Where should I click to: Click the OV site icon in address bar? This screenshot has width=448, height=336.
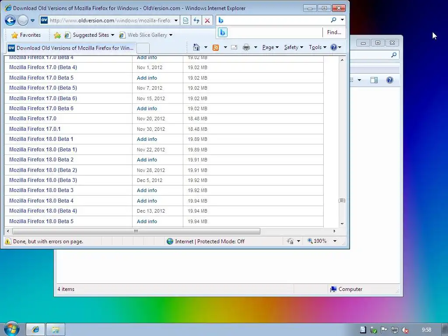(x=44, y=20)
